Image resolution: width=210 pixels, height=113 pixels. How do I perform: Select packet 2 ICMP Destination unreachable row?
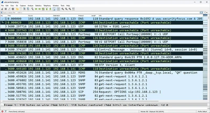coord(102,23)
